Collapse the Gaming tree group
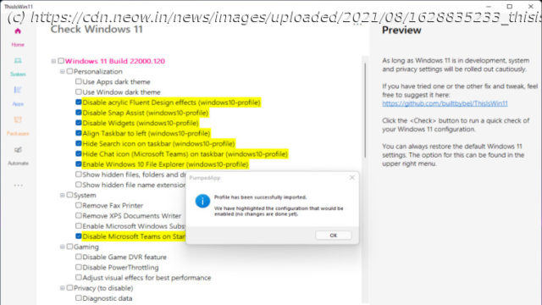Image resolution: width=542 pixels, height=305 pixels. pyautogui.click(x=62, y=247)
